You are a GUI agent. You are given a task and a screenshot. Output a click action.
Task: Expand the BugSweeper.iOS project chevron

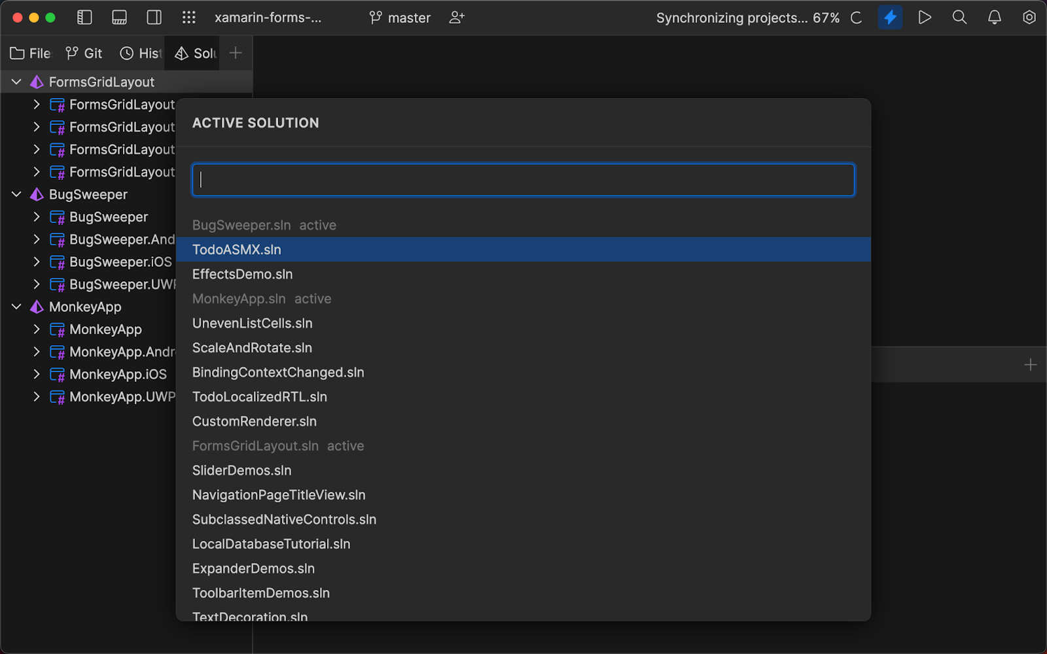(x=37, y=262)
